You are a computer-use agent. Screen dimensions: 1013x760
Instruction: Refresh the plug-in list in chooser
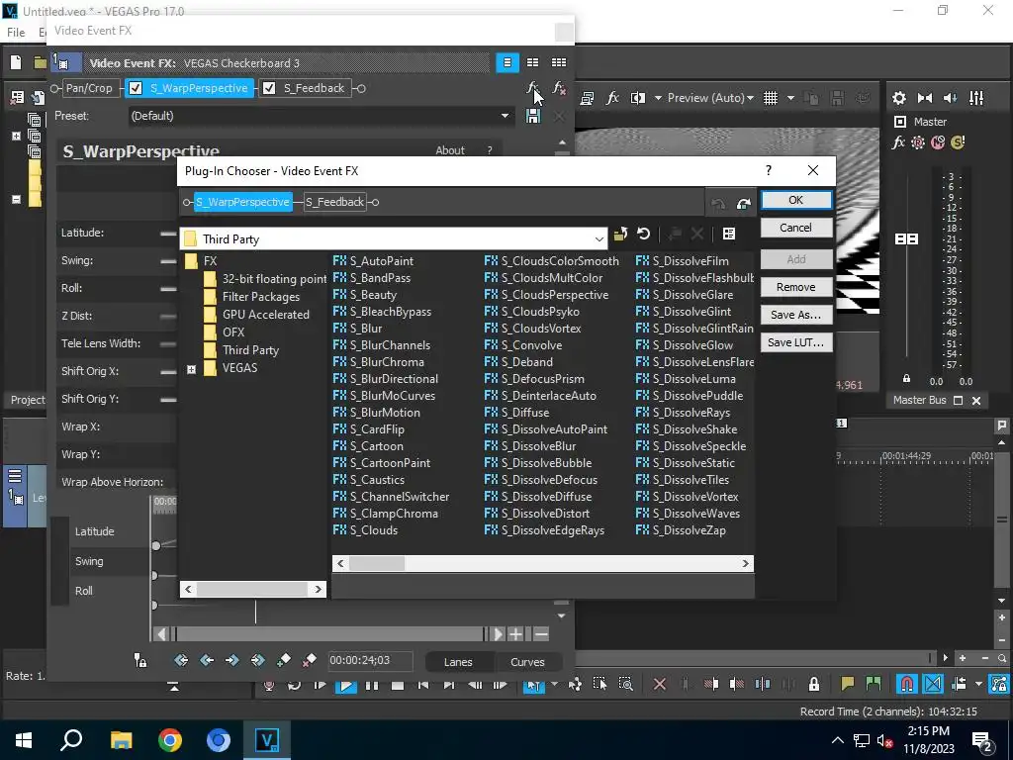click(x=643, y=234)
